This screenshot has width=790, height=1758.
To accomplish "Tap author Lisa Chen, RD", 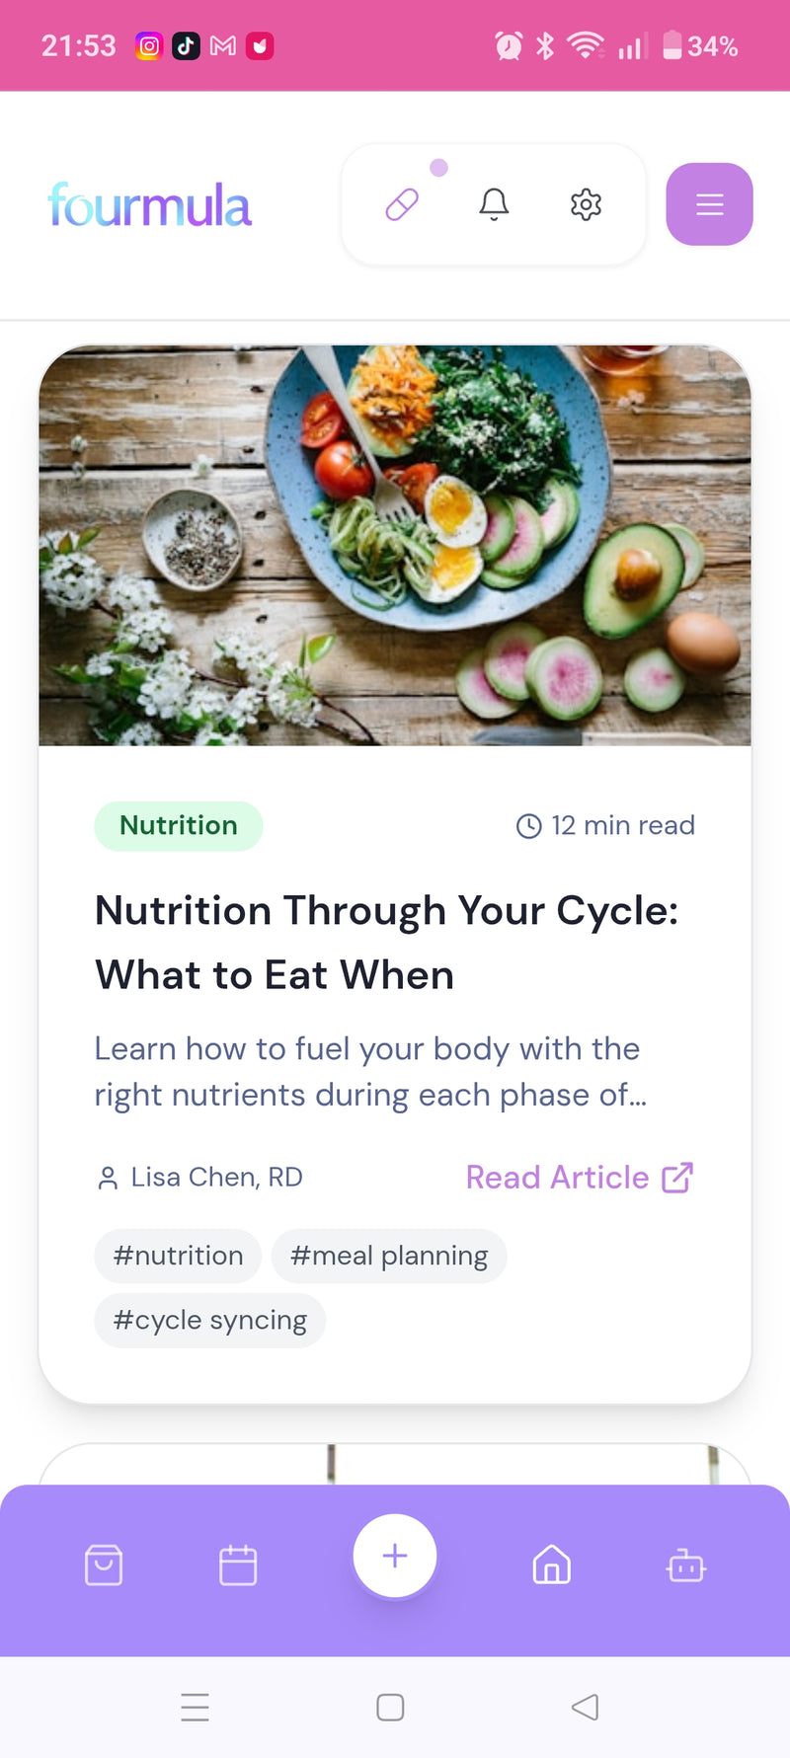I will [200, 1178].
